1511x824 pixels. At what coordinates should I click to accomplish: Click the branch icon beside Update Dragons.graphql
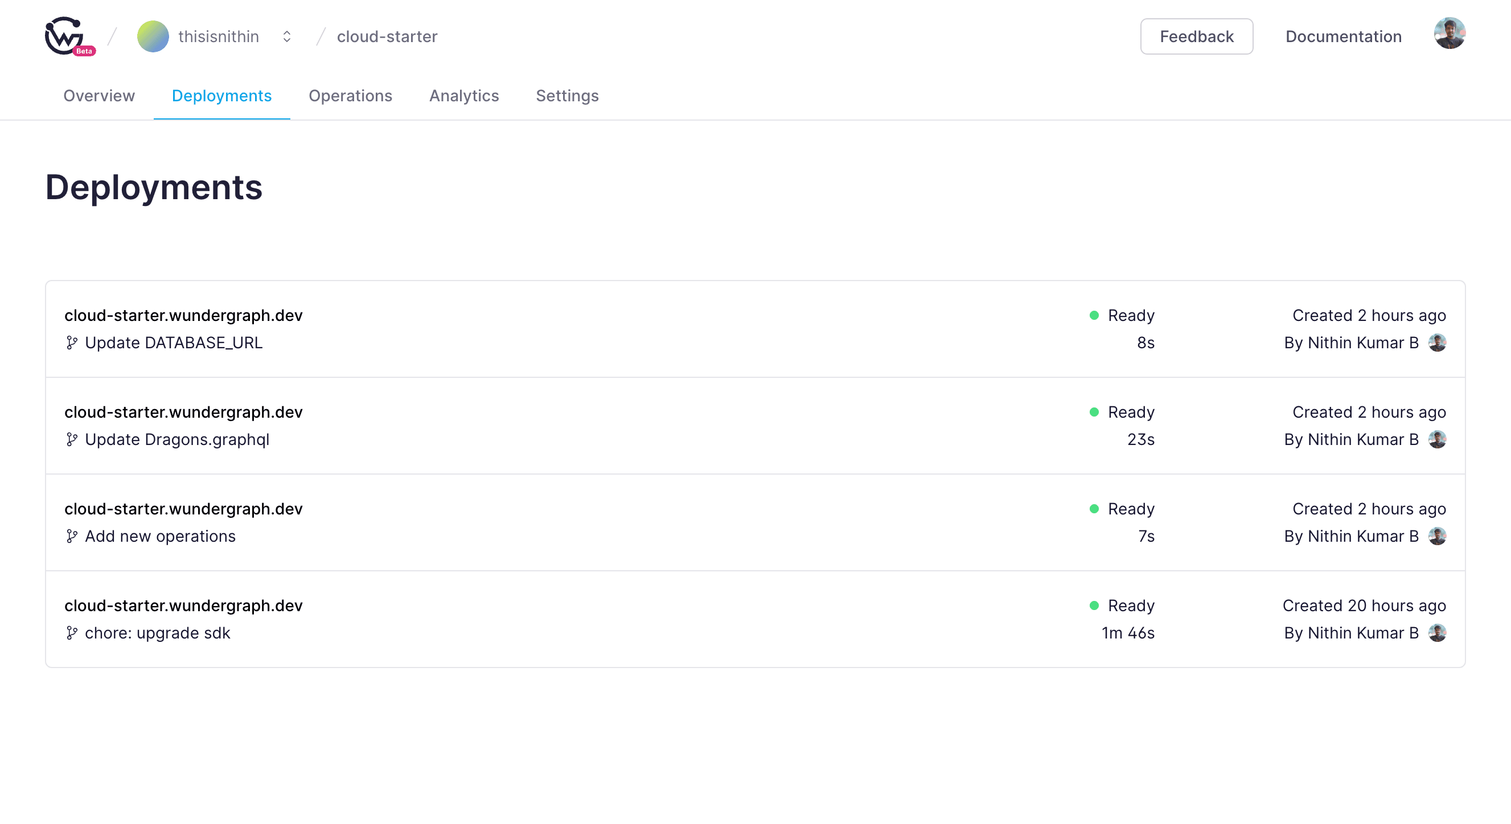click(x=72, y=439)
